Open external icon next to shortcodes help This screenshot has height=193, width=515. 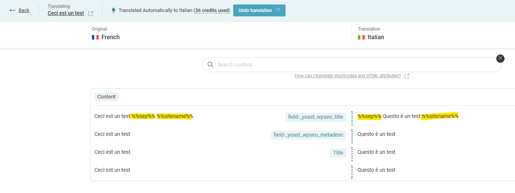click(407, 76)
